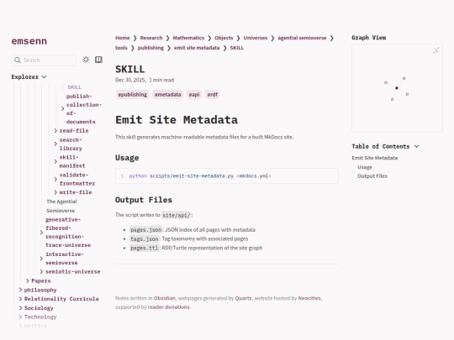Image resolution: width=454 pixels, height=340 pixels.
Task: Open the #metadata tag
Action: (x=167, y=95)
